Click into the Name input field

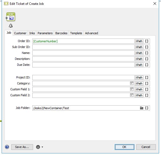(83, 53)
